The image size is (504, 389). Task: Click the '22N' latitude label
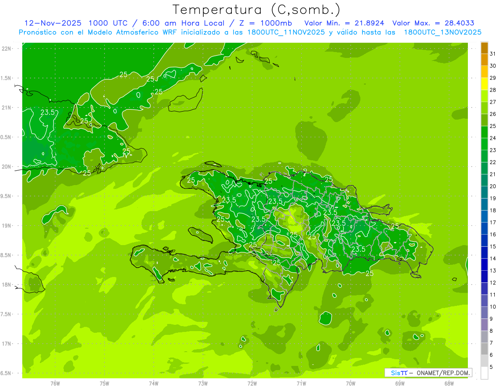(x=6, y=49)
